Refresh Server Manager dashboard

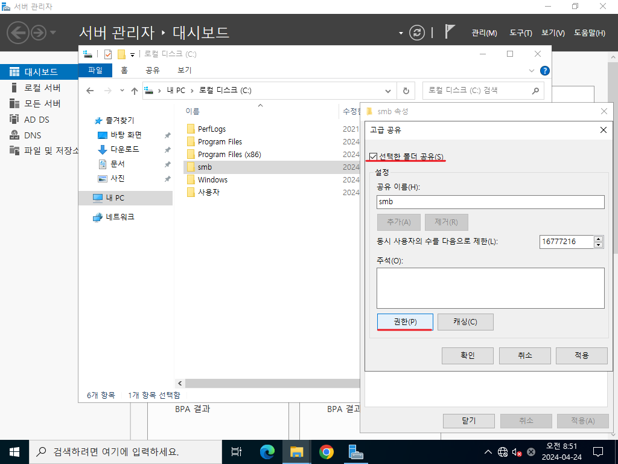pyautogui.click(x=417, y=33)
